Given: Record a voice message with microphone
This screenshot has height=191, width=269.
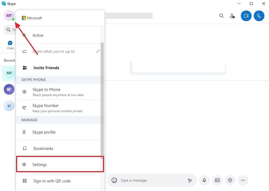Looking at the screenshot, I should [204, 180].
